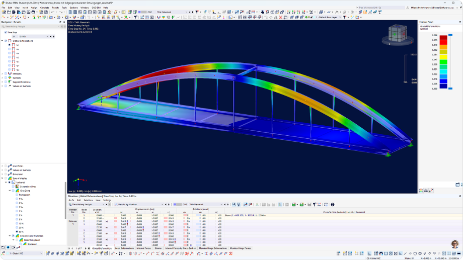The height and width of the screenshot is (260, 463).
Task: Open the Results menu in menu bar
Action: 55,8
